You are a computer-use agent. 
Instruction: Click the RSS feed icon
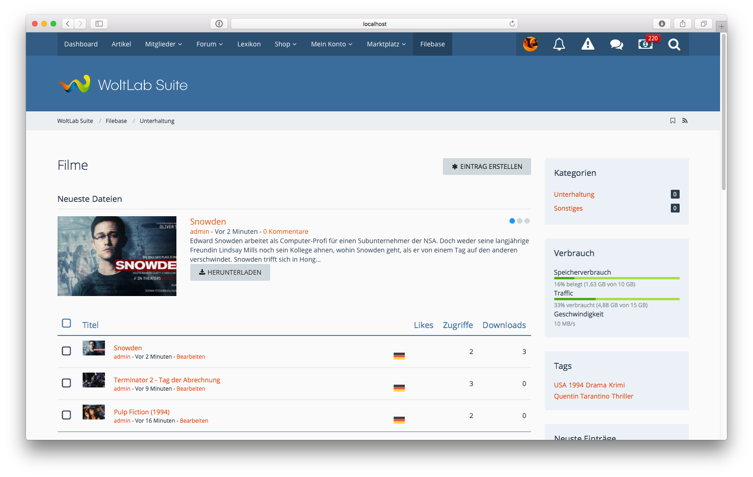[685, 121]
